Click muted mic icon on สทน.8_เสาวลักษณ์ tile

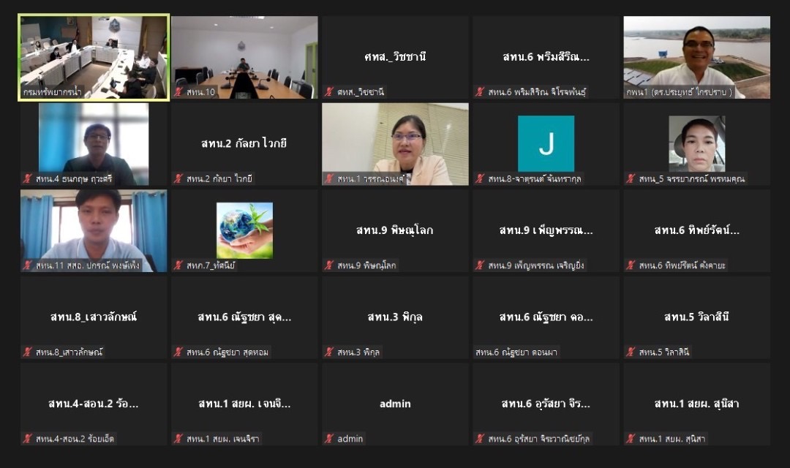point(28,352)
